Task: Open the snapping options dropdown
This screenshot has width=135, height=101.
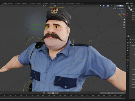Action: pyautogui.click(x=57, y=6)
